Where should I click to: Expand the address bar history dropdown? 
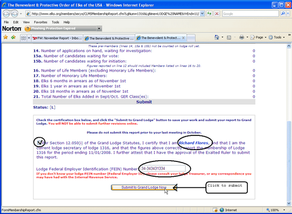point(202,14)
